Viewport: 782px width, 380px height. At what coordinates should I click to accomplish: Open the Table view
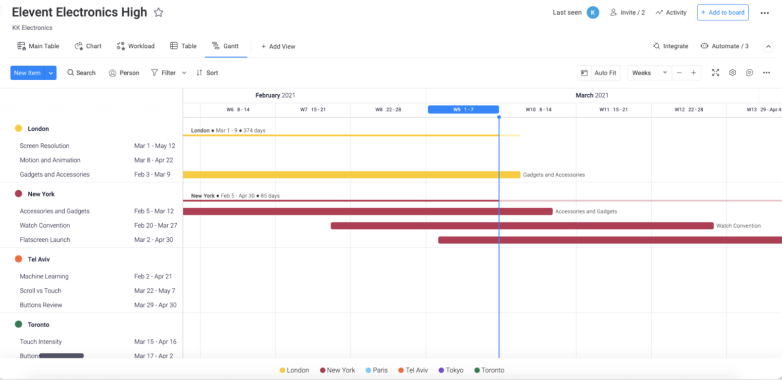182,46
